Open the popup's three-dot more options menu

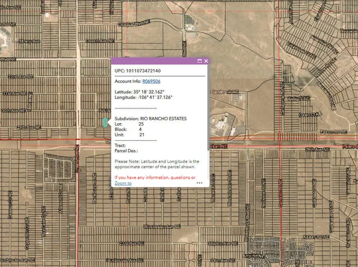[199, 183]
